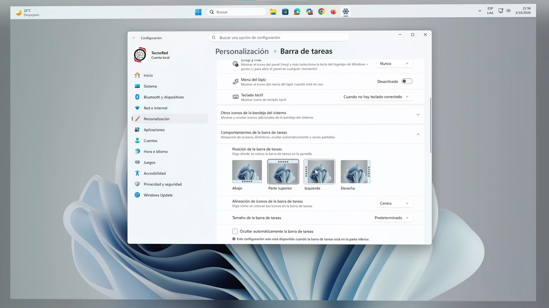549x308 pixels.
Task: Click the Settings gear icon in taskbar
Action: coord(346,12)
